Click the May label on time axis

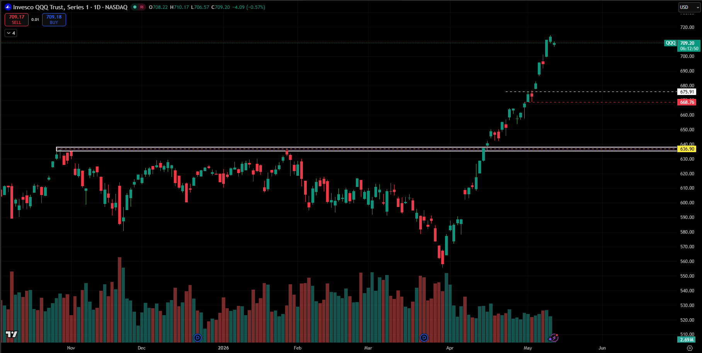(x=528, y=348)
